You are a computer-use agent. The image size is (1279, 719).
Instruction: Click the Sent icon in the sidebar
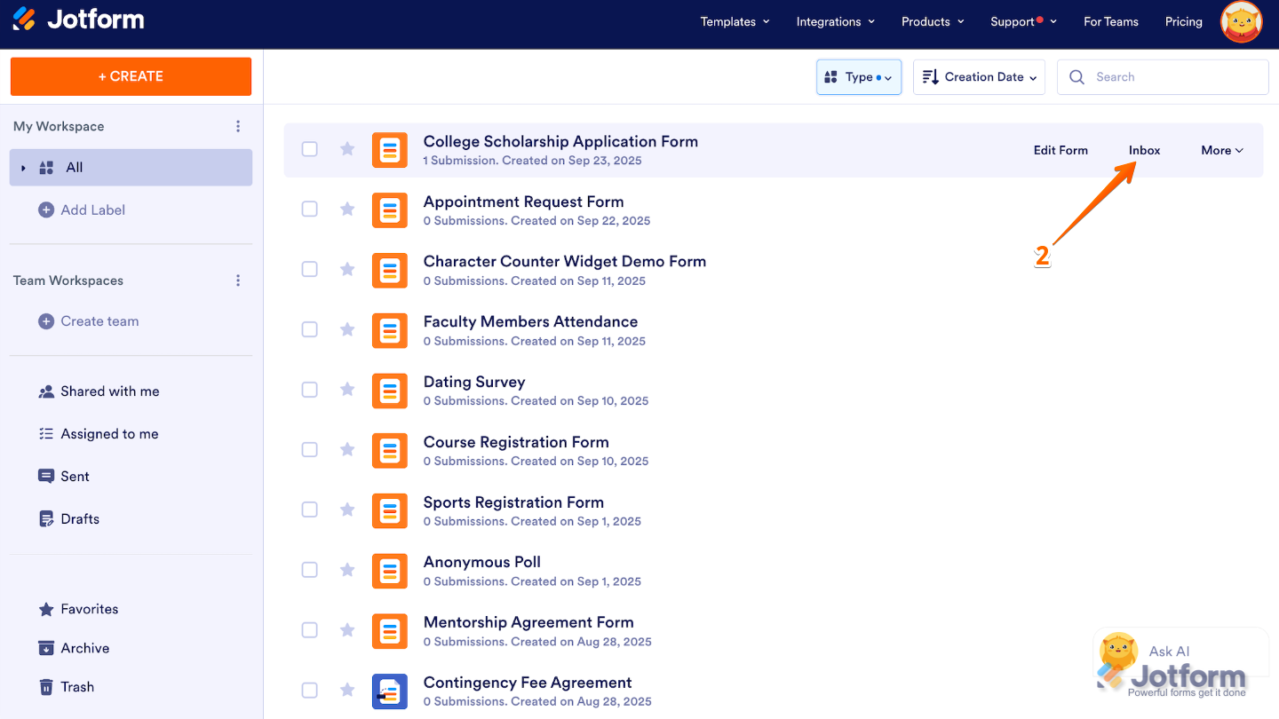click(46, 476)
